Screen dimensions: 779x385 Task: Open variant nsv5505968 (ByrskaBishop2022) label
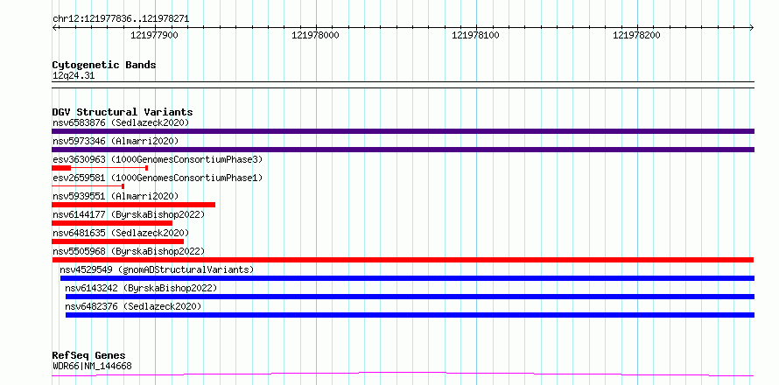[x=129, y=251]
